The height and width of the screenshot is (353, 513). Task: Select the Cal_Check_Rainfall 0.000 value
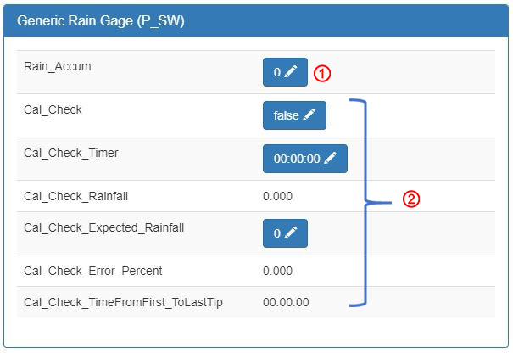point(278,196)
